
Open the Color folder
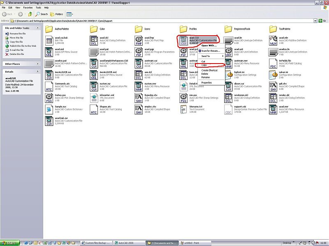pyautogui.click(x=97, y=29)
